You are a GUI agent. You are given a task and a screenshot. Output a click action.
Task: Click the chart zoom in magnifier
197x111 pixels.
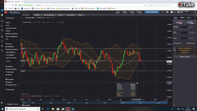pyautogui.click(x=60, y=22)
